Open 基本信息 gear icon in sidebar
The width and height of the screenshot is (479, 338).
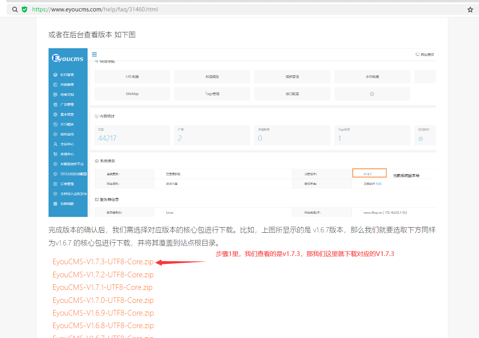pyautogui.click(x=56, y=114)
